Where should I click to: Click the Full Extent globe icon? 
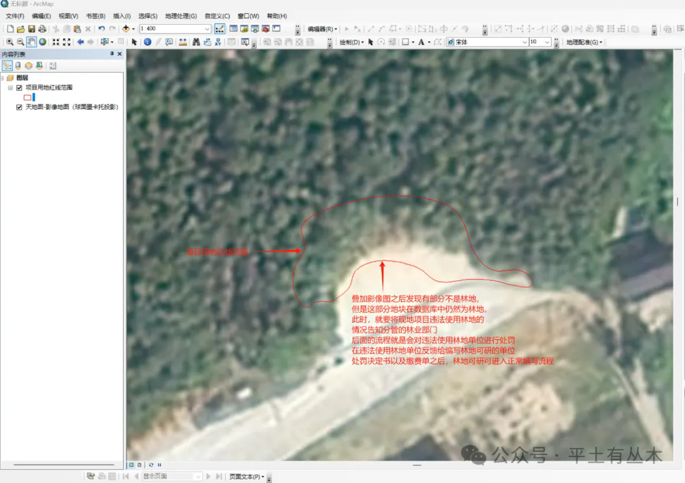point(42,42)
